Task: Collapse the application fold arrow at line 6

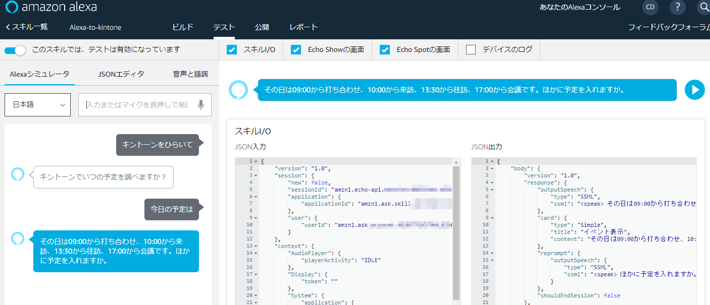Action: tap(257, 197)
